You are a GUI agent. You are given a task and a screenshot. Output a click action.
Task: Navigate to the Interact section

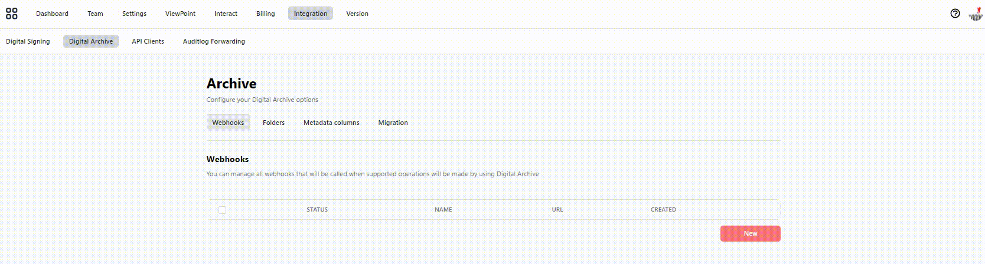click(226, 14)
